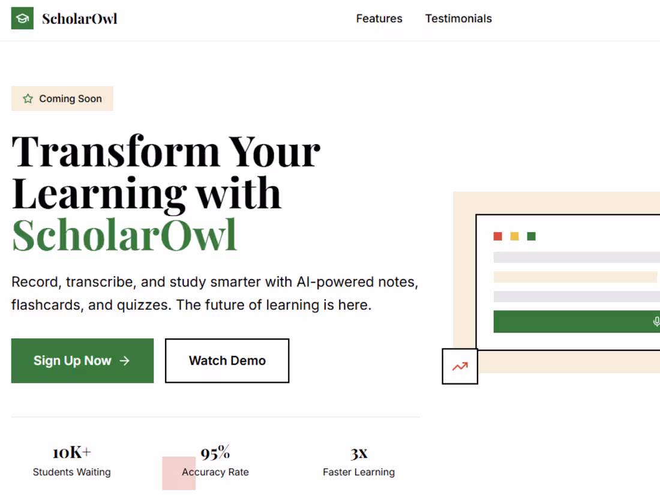Click the Watch Demo button

[227, 361]
